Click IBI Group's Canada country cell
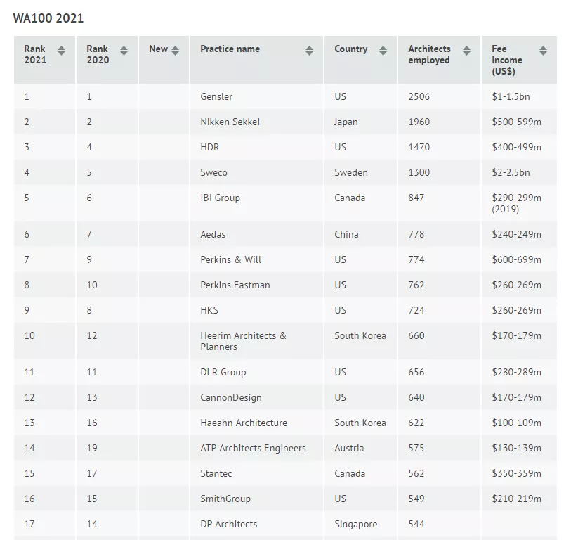 pyautogui.click(x=361, y=203)
